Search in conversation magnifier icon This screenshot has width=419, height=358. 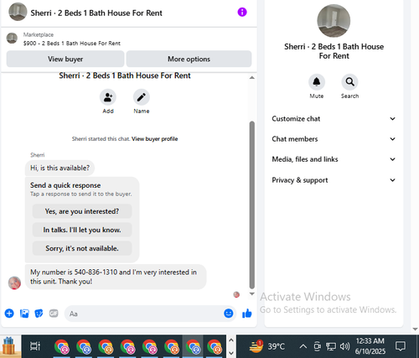pyautogui.click(x=349, y=82)
